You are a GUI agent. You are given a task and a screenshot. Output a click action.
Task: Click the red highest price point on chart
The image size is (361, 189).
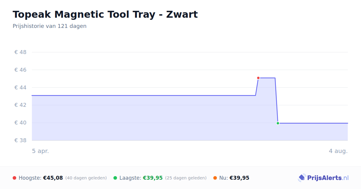(x=258, y=78)
